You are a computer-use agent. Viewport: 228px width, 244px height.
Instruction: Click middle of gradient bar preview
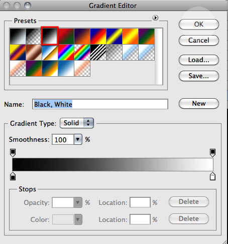(x=112, y=164)
